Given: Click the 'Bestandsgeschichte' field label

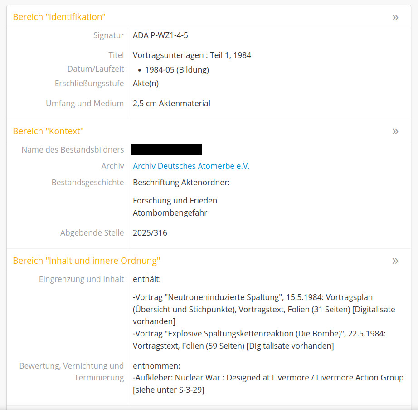Looking at the screenshot, I should coord(87,183).
